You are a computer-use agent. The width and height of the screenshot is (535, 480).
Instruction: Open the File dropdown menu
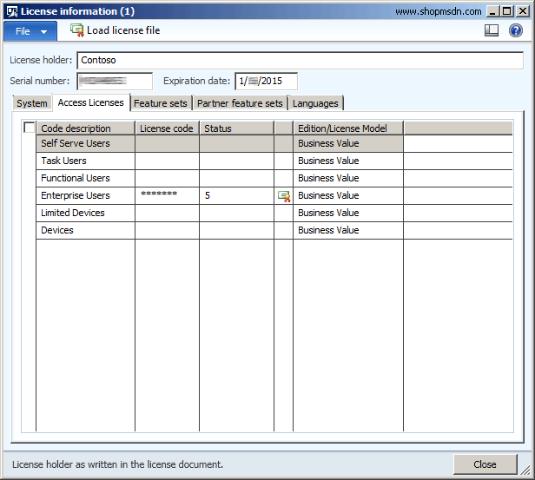30,31
